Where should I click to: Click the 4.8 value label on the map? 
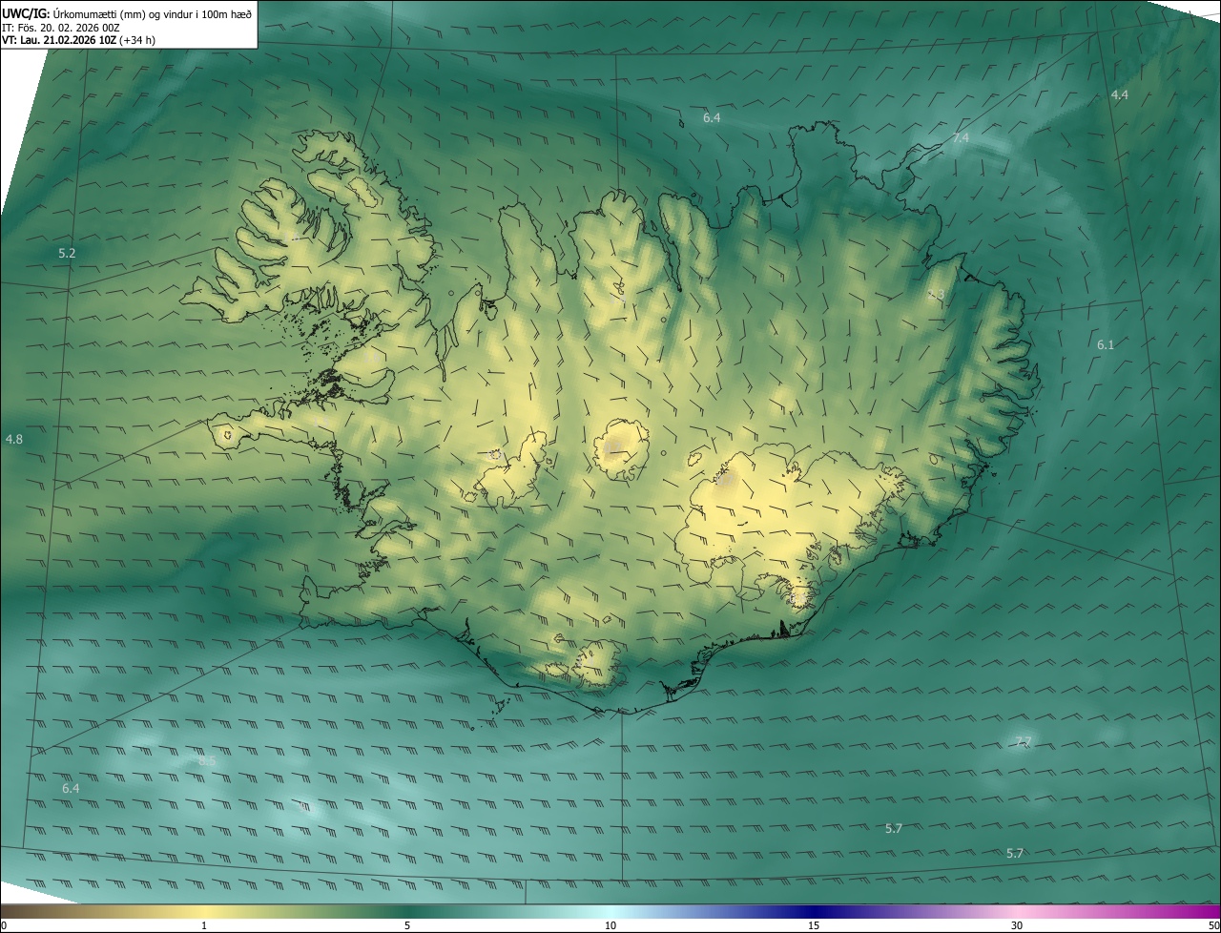tap(14, 439)
